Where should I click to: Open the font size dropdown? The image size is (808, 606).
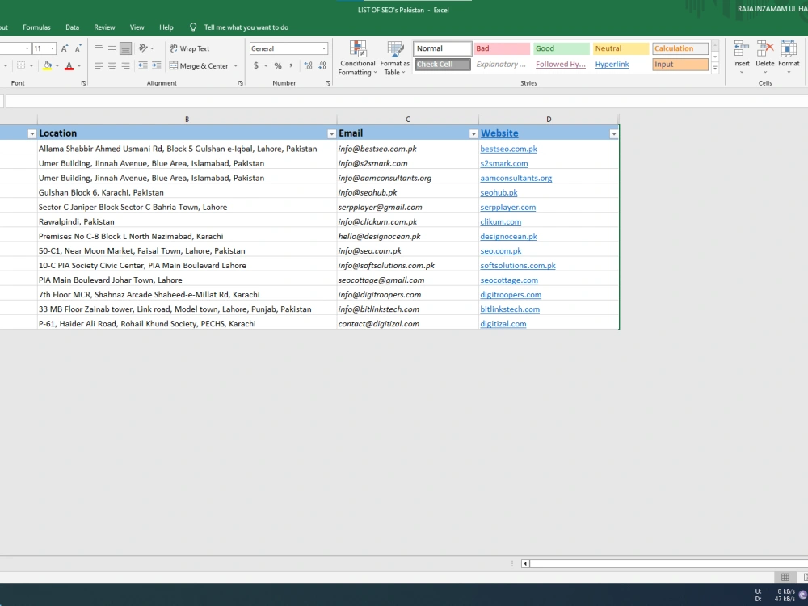coord(52,48)
